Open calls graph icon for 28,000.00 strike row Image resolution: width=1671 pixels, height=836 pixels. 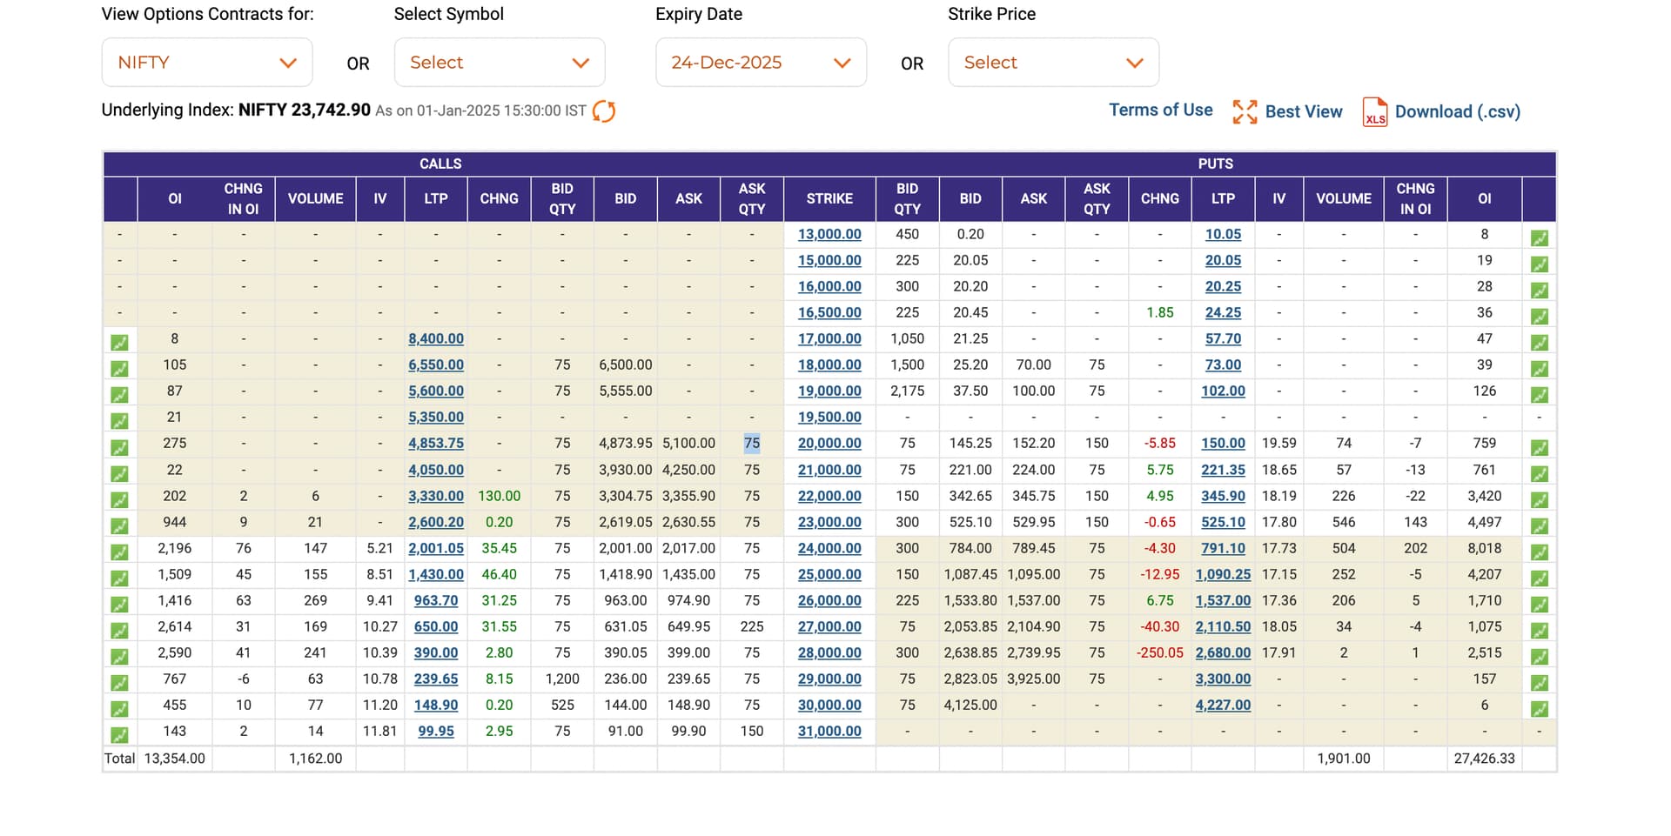pyautogui.click(x=119, y=657)
